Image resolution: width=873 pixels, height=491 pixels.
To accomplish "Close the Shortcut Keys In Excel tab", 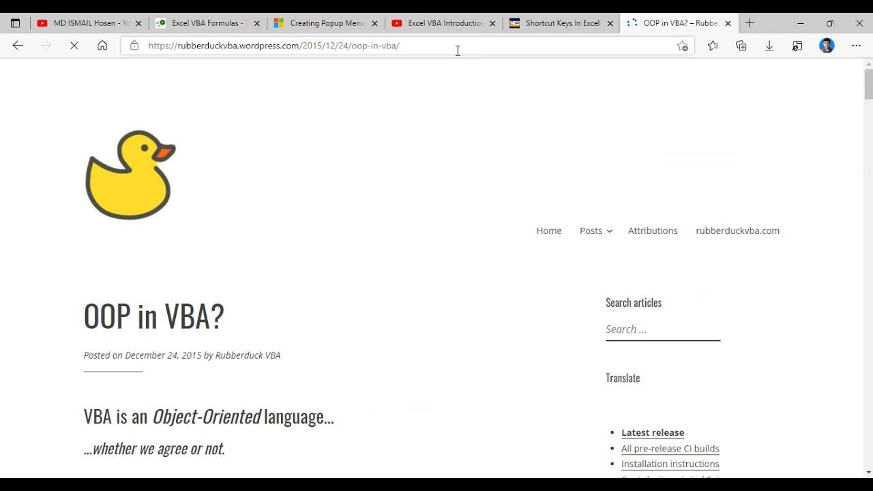I will click(x=610, y=23).
